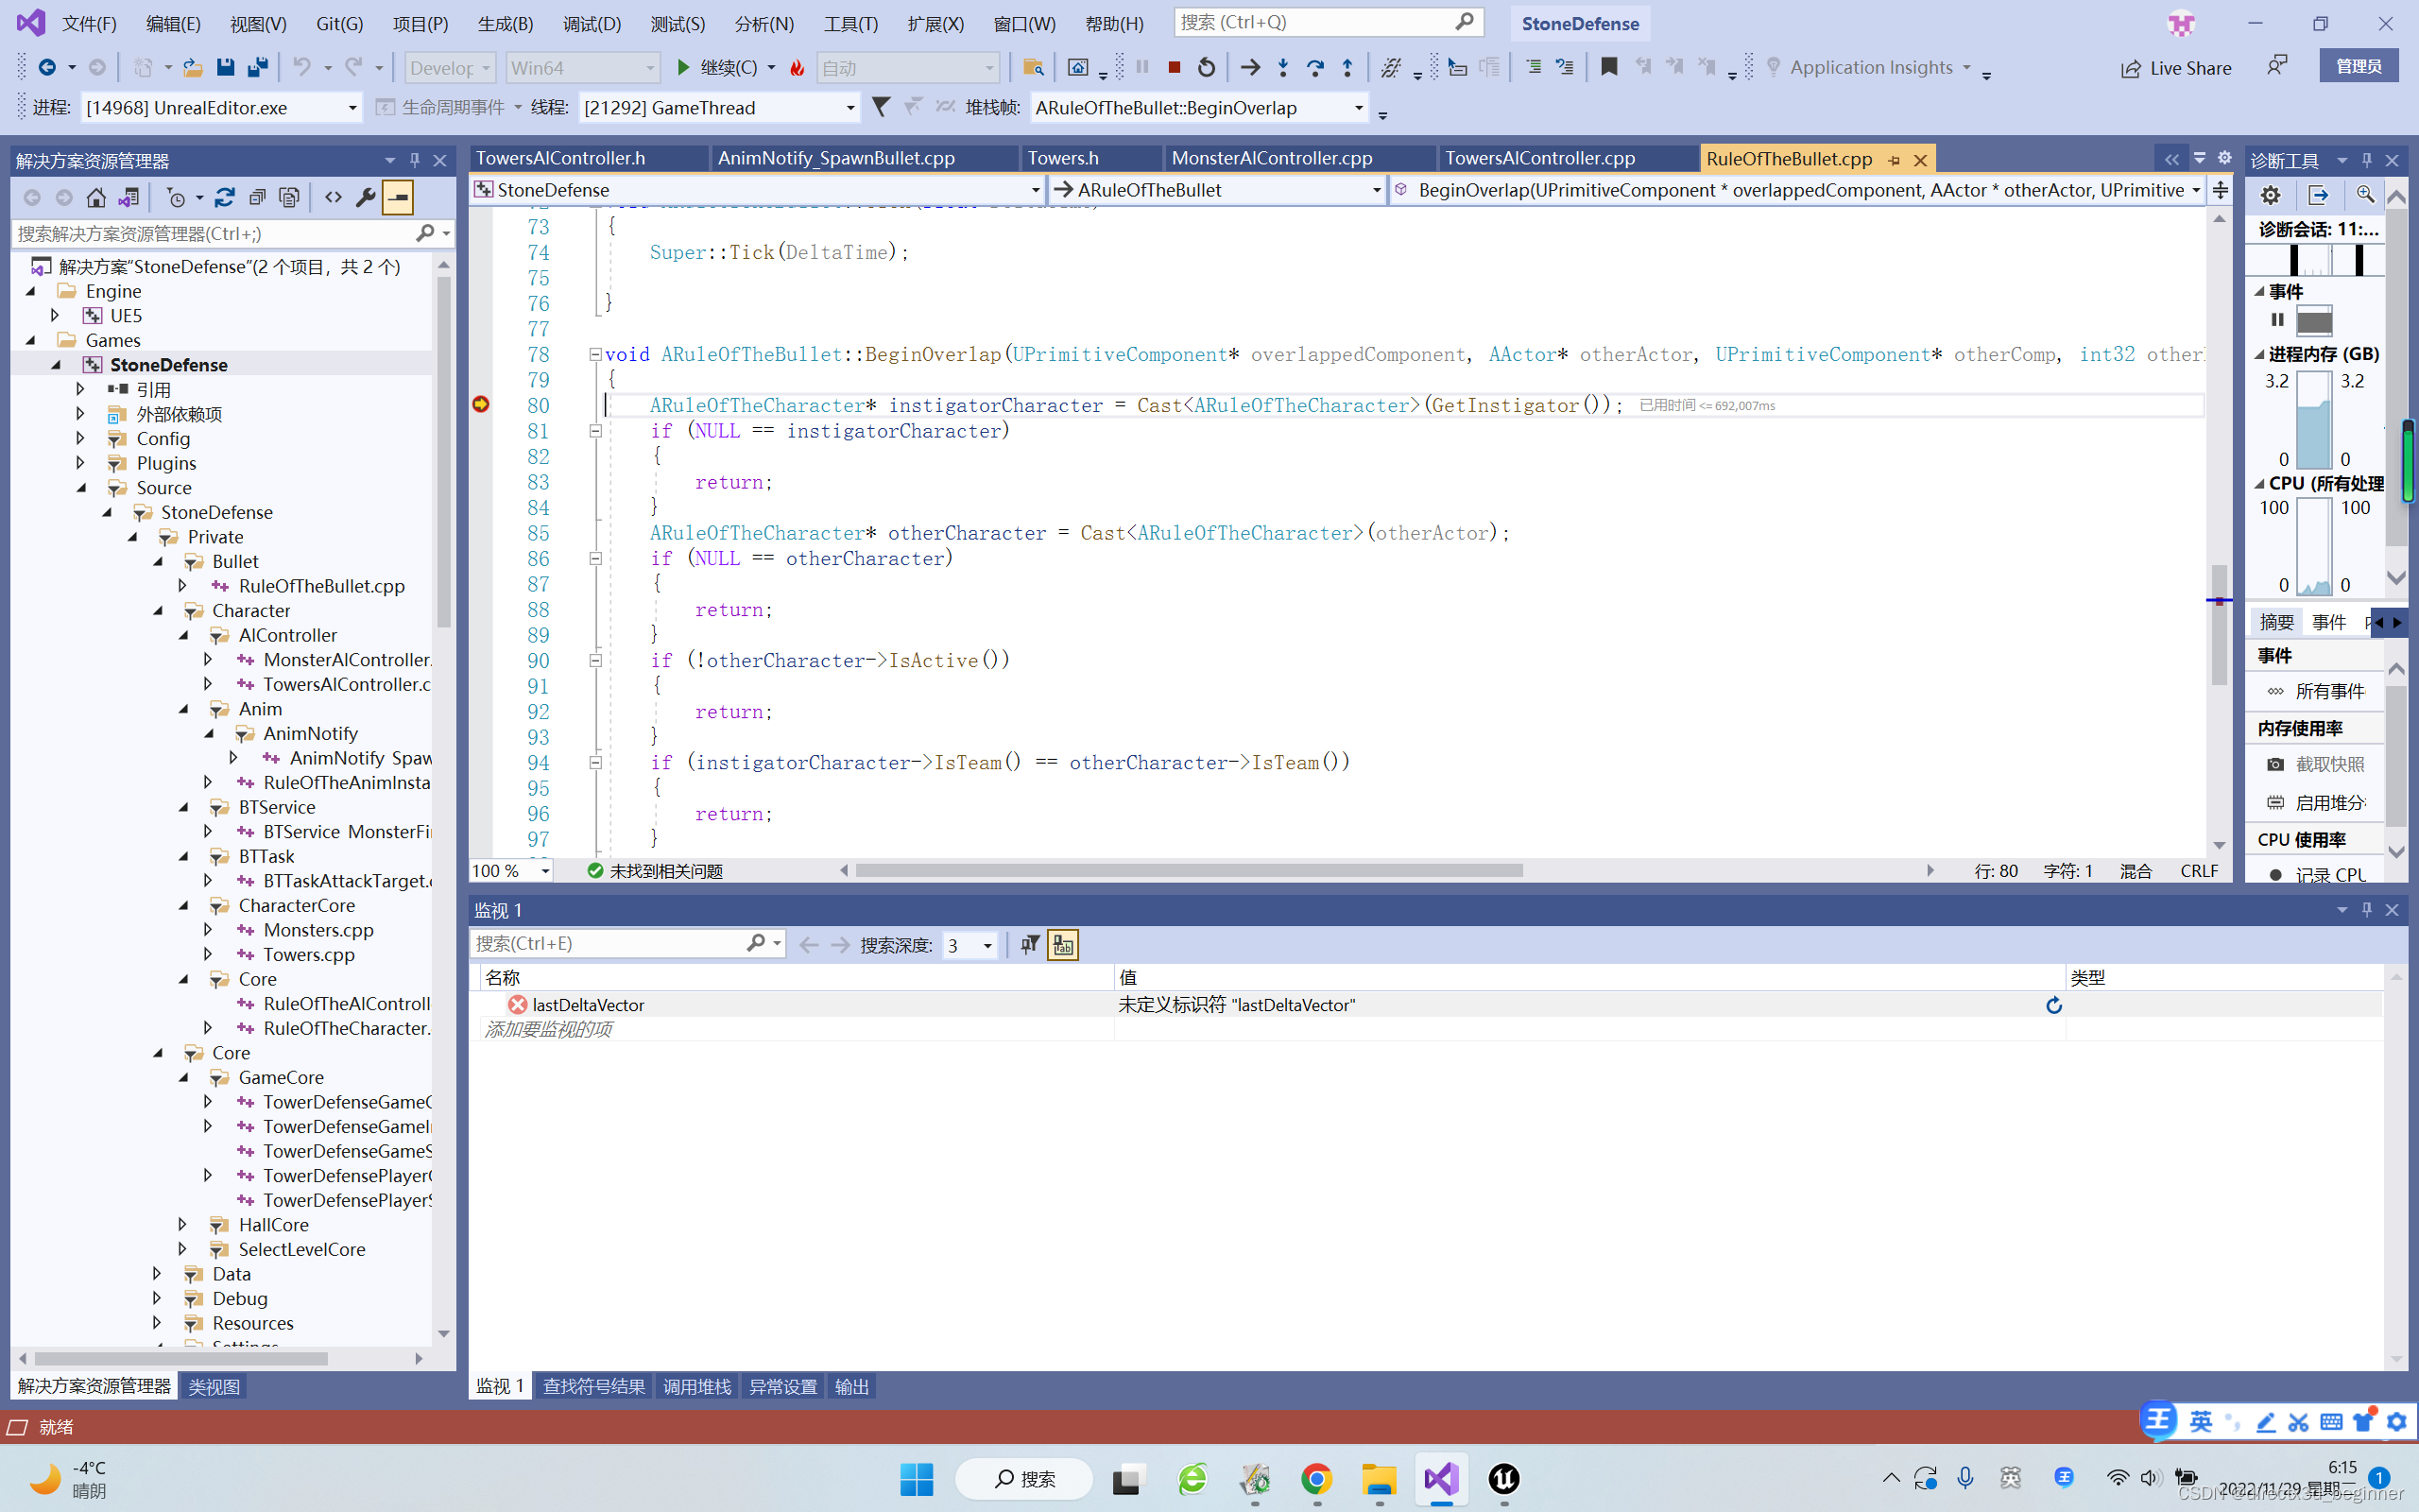Toggle preview selected item button in Solution Explorer

[398, 198]
